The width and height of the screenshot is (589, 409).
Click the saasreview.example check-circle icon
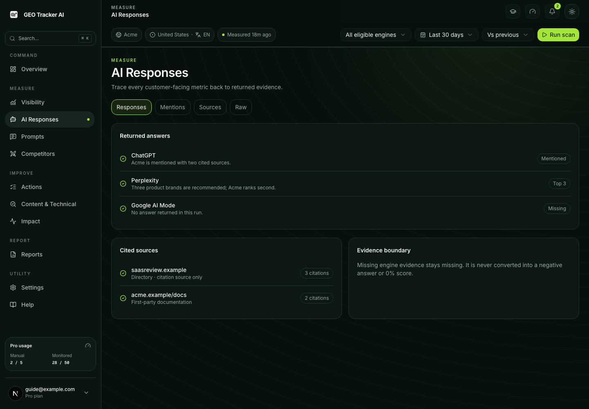click(123, 273)
